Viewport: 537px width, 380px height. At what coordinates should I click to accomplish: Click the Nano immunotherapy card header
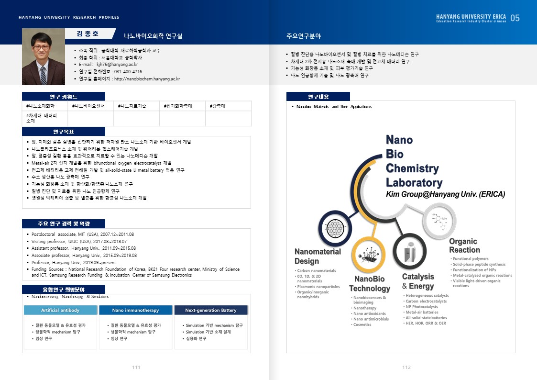pyautogui.click(x=136, y=310)
